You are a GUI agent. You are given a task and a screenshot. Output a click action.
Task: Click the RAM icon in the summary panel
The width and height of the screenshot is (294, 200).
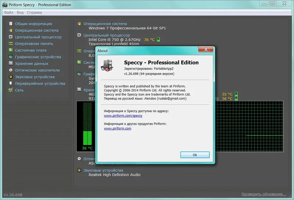click(79, 51)
